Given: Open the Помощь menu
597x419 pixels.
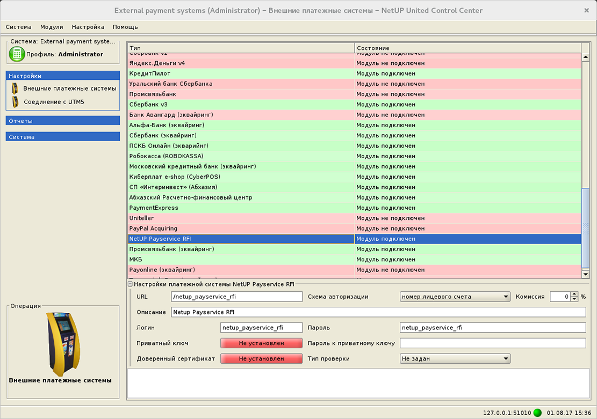Looking at the screenshot, I should [125, 27].
